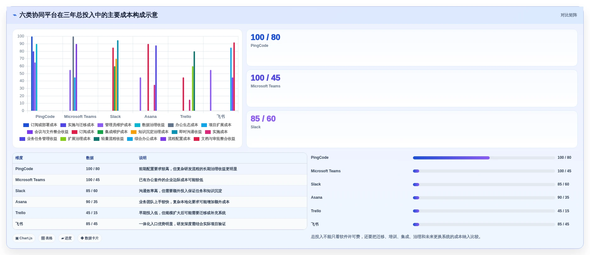
Task: Click the pink 实施成本 legend swatch
Action: [x=208, y=132]
